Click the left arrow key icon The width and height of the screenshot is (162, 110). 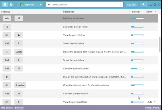coord(19,102)
